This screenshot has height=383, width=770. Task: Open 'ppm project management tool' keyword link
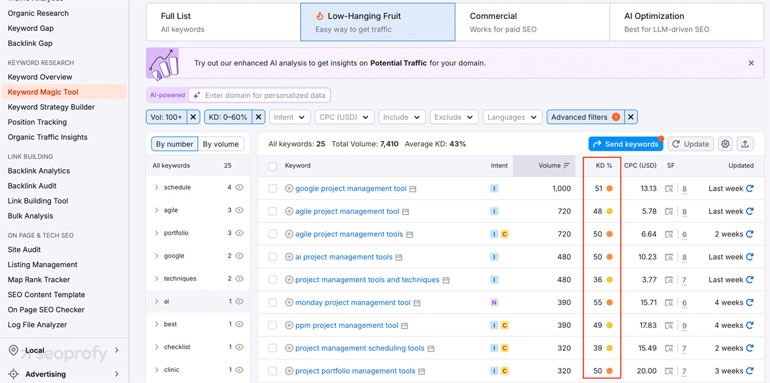[x=347, y=325]
